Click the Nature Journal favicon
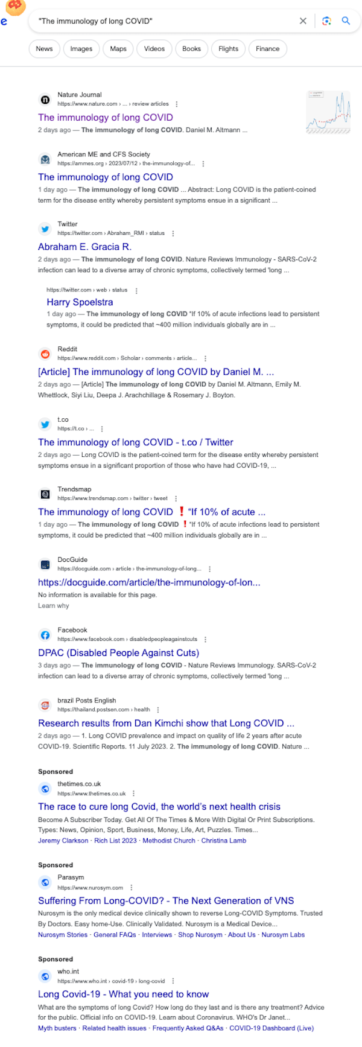Viewport: 362px width, 1047px height. coord(45,100)
